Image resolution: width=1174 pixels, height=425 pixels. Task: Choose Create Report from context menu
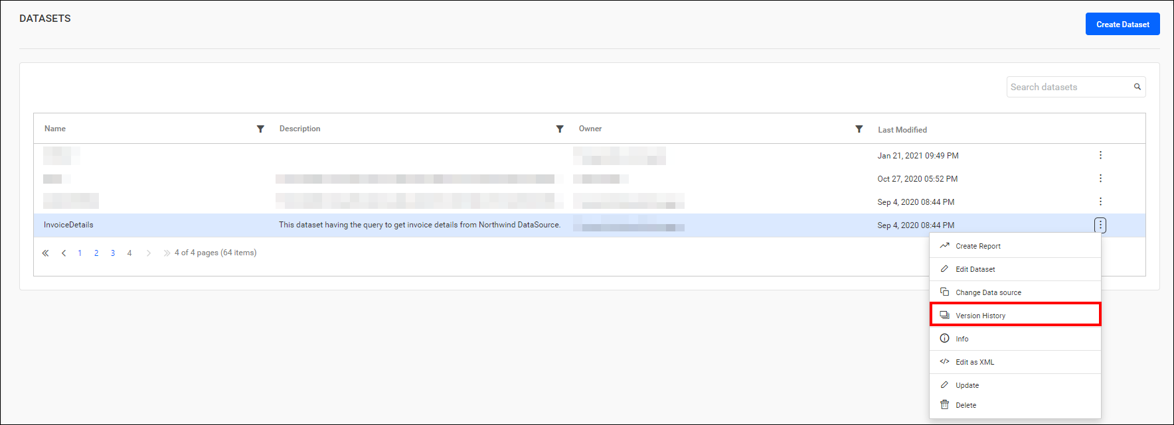pos(1015,246)
